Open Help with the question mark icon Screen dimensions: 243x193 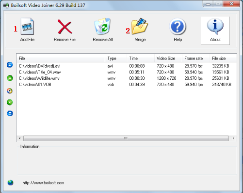178,27
